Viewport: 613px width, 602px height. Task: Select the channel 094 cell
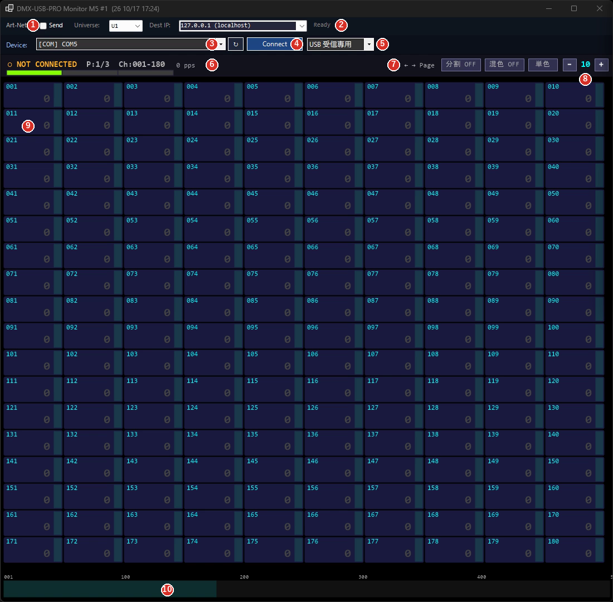(213, 336)
